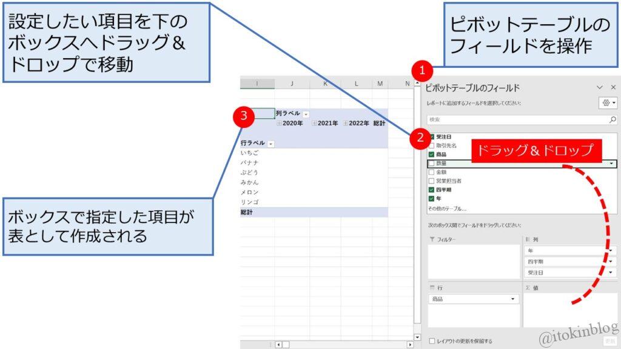Screen dimensions: 621x349
Task: Click the field search input box
Action: click(515, 120)
